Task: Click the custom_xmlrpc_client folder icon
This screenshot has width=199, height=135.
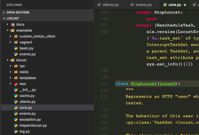Action: pyautogui.click(x=16, y=36)
